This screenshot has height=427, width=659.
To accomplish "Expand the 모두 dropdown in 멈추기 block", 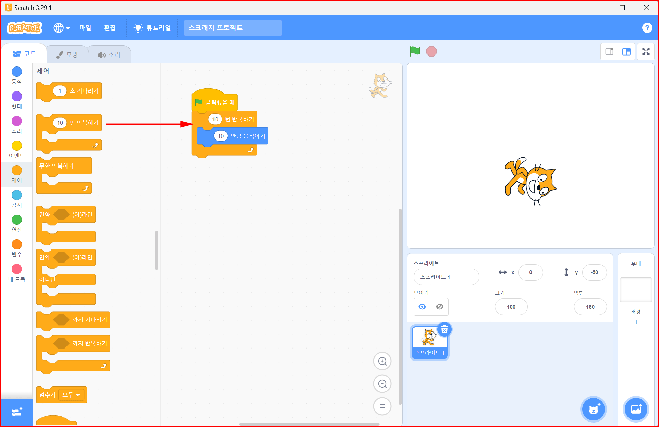I will [71, 395].
